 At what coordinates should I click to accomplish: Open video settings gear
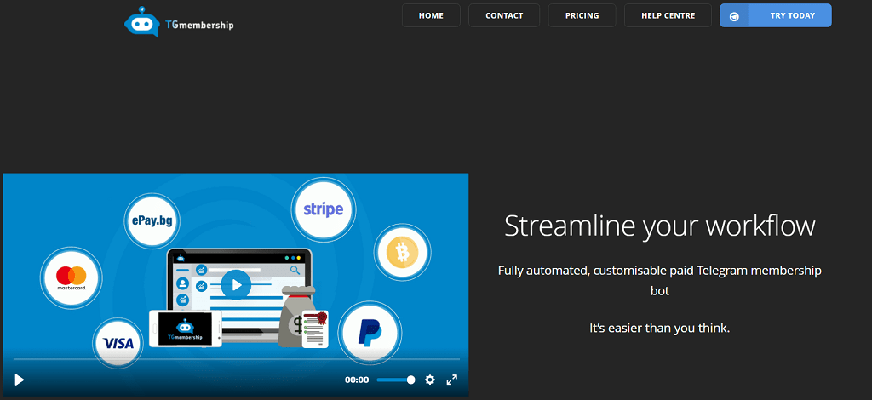pyautogui.click(x=430, y=380)
